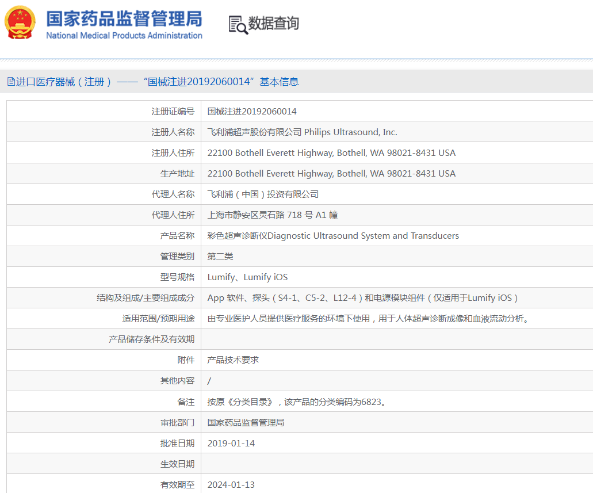
Task: Click the 产品名称 label
Action: (177, 236)
